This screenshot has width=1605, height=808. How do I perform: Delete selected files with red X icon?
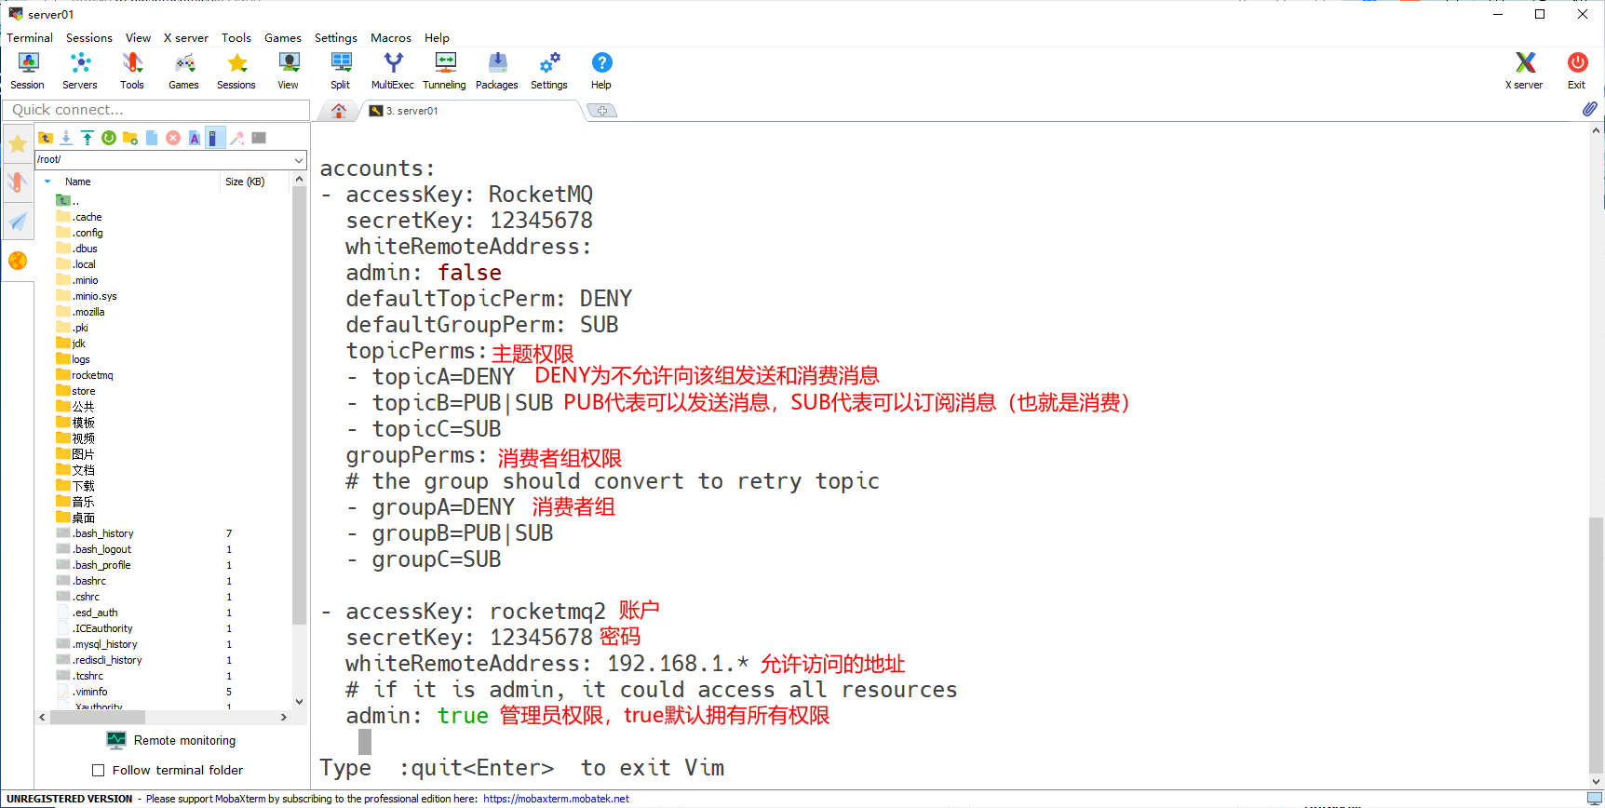[x=173, y=138]
